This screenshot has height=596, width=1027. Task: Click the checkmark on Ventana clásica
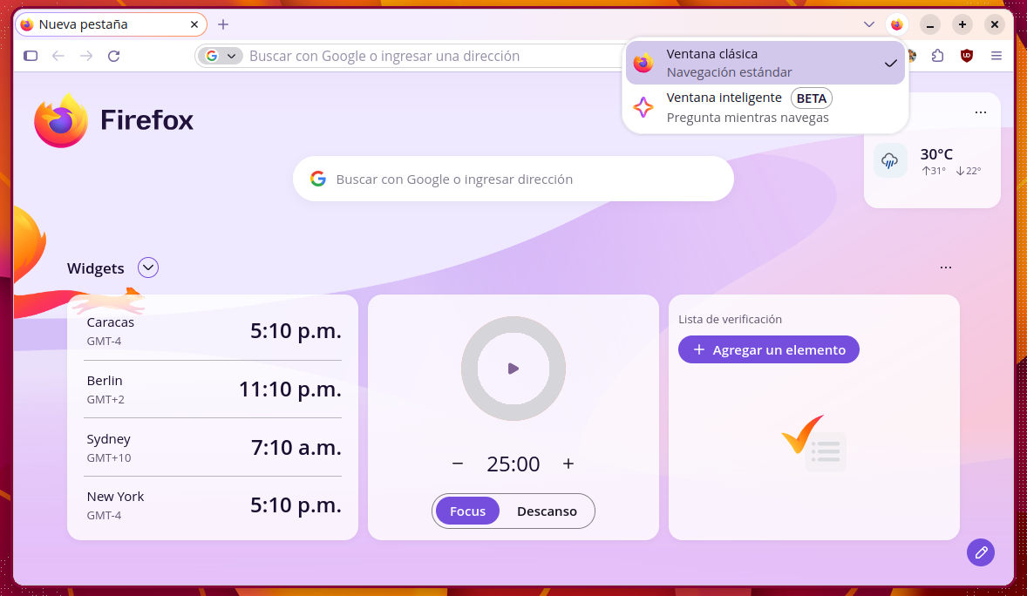(x=890, y=64)
